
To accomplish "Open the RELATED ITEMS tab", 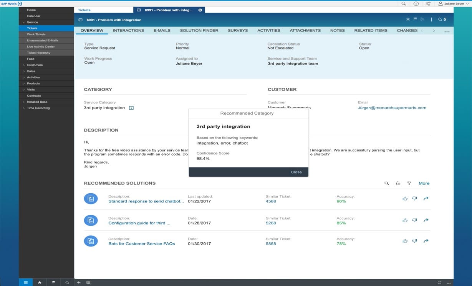I will pyautogui.click(x=371, y=30).
